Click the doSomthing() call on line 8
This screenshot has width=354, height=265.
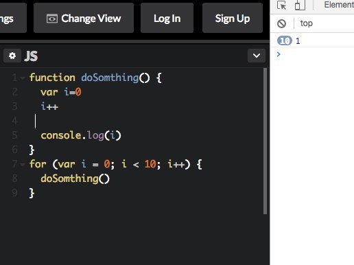click(x=75, y=178)
